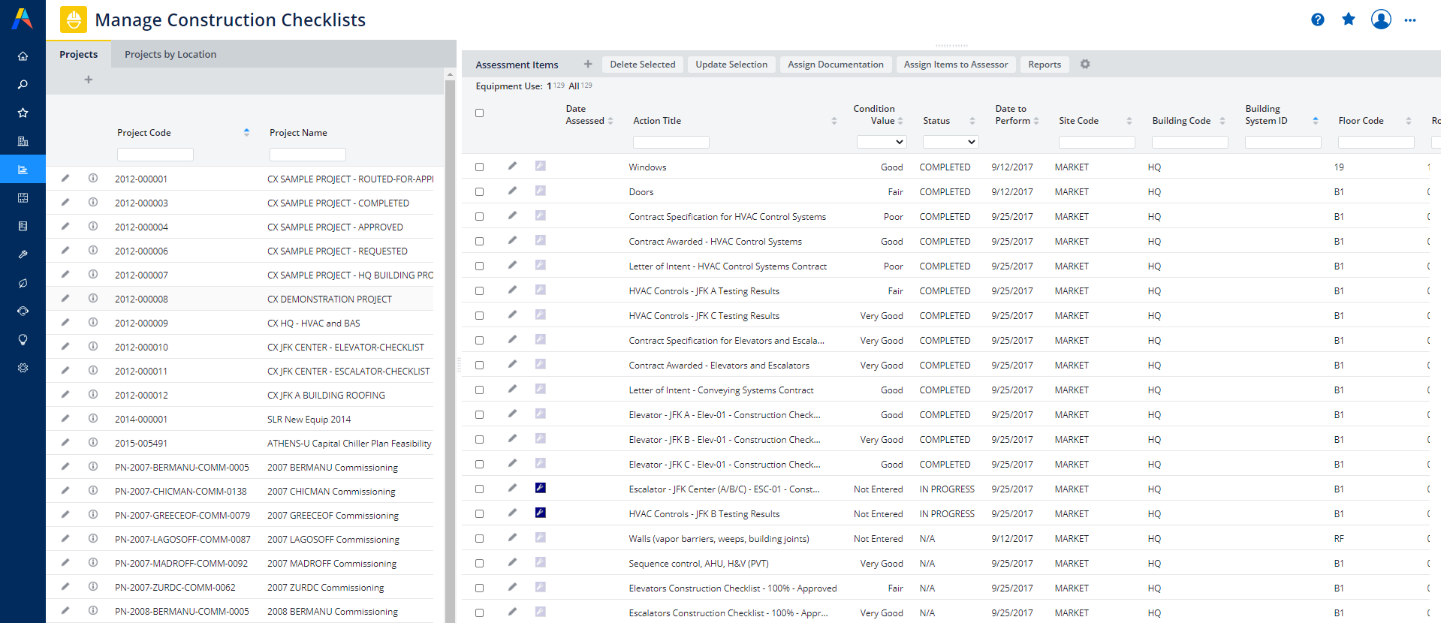Click the plus icon beside Assessment Items

pos(588,65)
